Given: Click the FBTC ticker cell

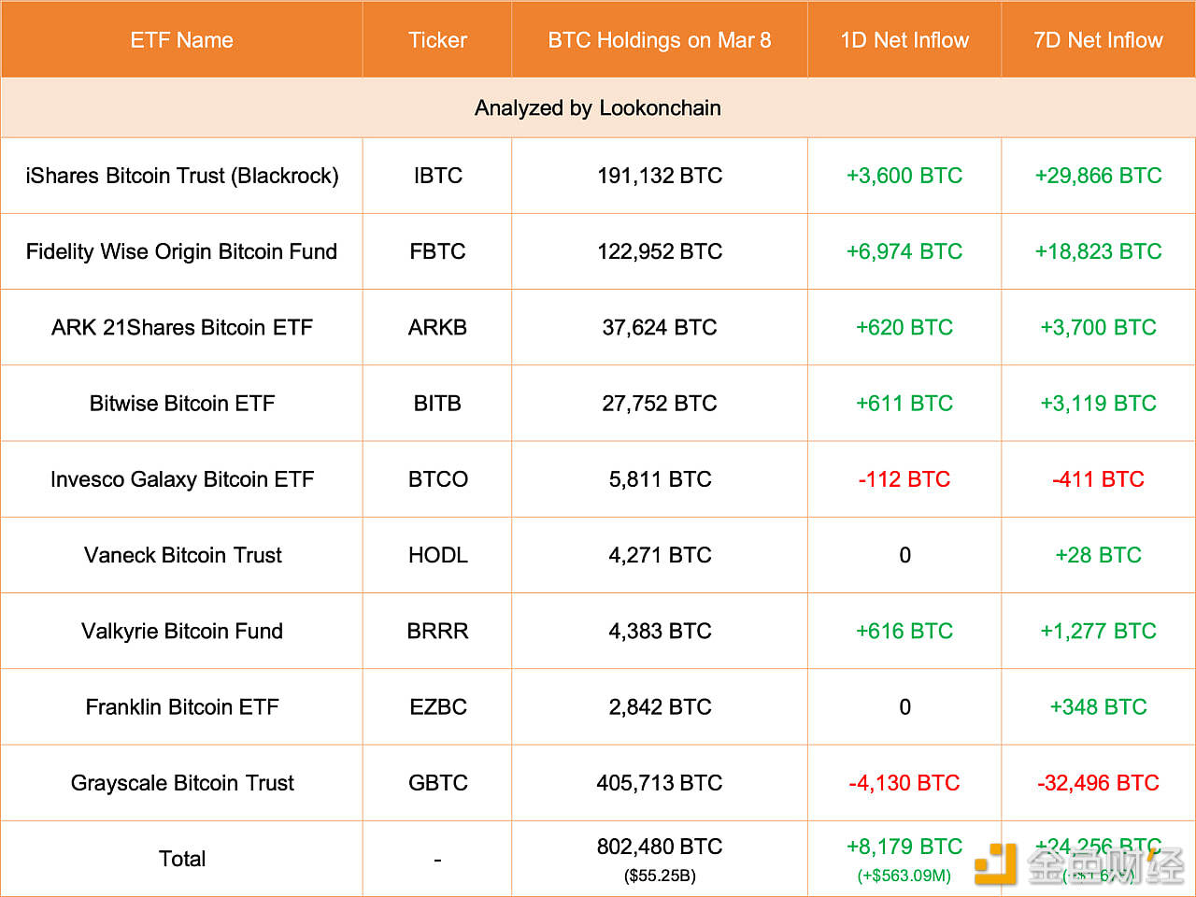Looking at the screenshot, I should [437, 251].
